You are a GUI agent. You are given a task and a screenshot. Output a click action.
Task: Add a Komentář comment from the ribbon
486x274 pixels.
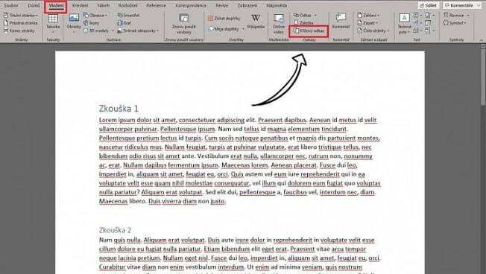point(341,21)
